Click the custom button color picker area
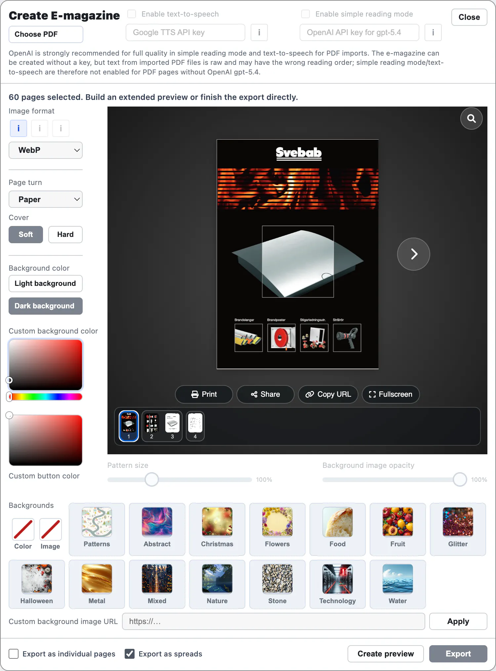 [x=46, y=440]
